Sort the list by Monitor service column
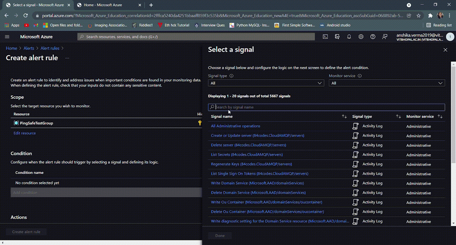Viewport: 456px width, 245px height. (440, 117)
